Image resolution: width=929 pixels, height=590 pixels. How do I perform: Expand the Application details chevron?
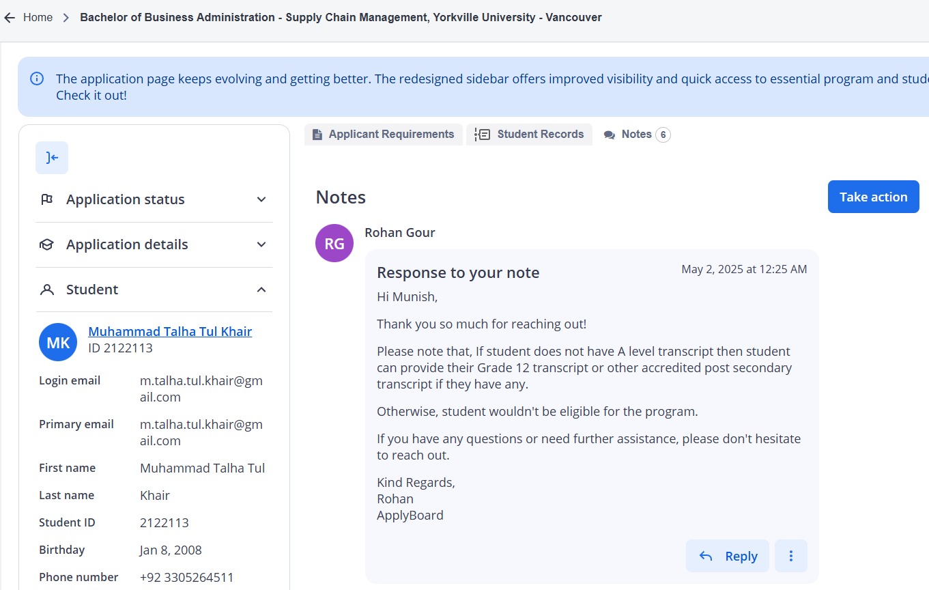click(x=261, y=244)
